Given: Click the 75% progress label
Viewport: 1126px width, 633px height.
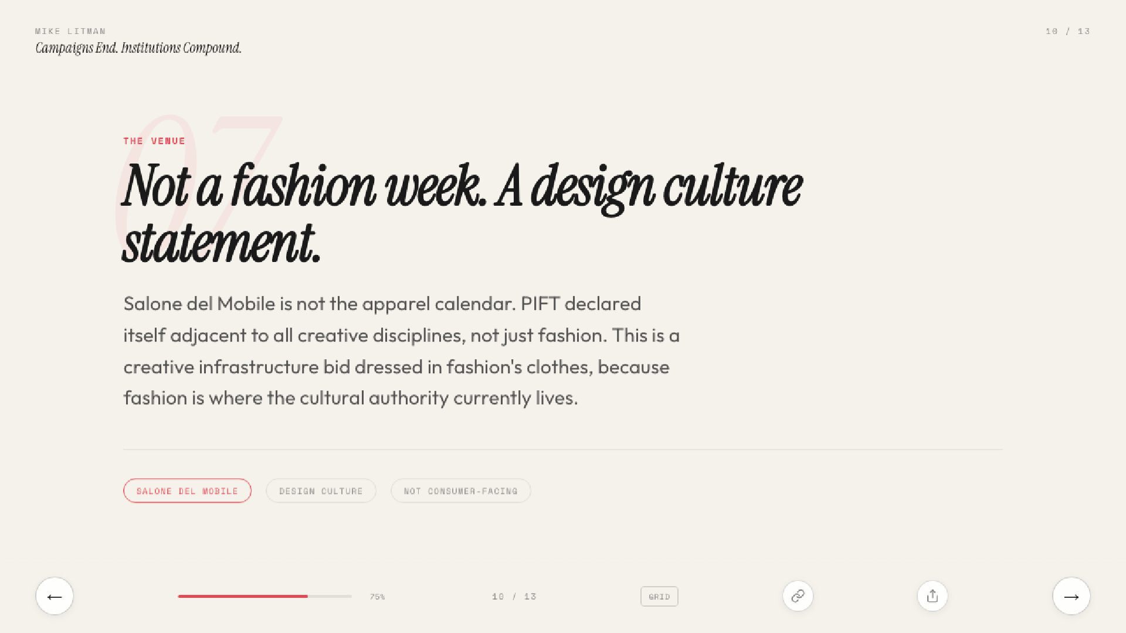Looking at the screenshot, I should coord(377,597).
